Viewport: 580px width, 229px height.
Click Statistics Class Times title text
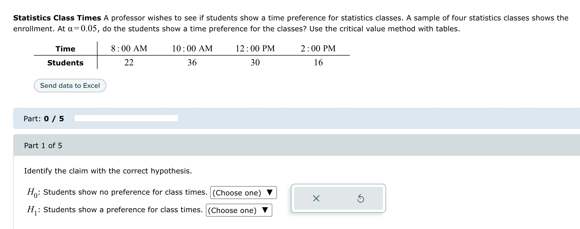point(57,18)
